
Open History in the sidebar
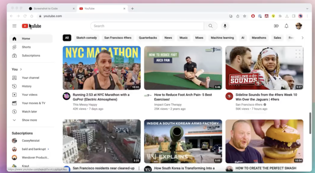point(31,86)
